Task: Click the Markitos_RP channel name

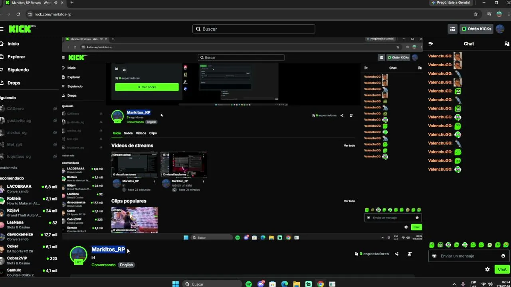Action: (108, 250)
